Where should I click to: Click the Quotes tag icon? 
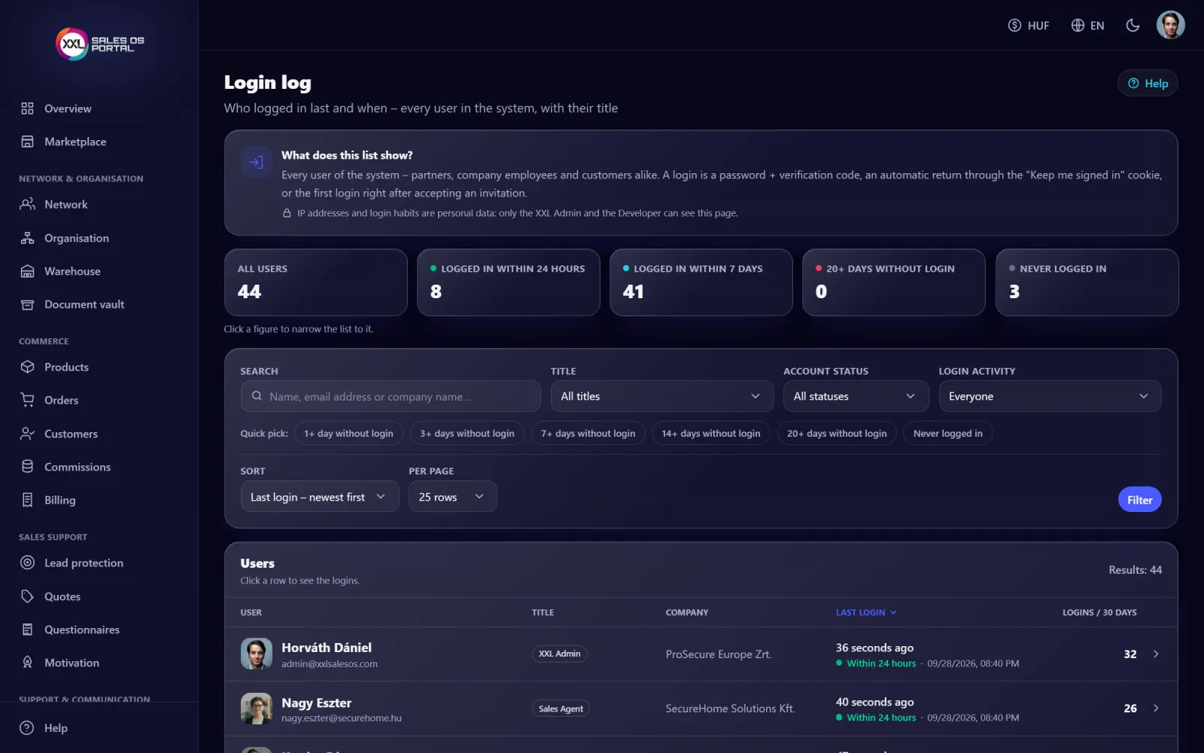27,596
